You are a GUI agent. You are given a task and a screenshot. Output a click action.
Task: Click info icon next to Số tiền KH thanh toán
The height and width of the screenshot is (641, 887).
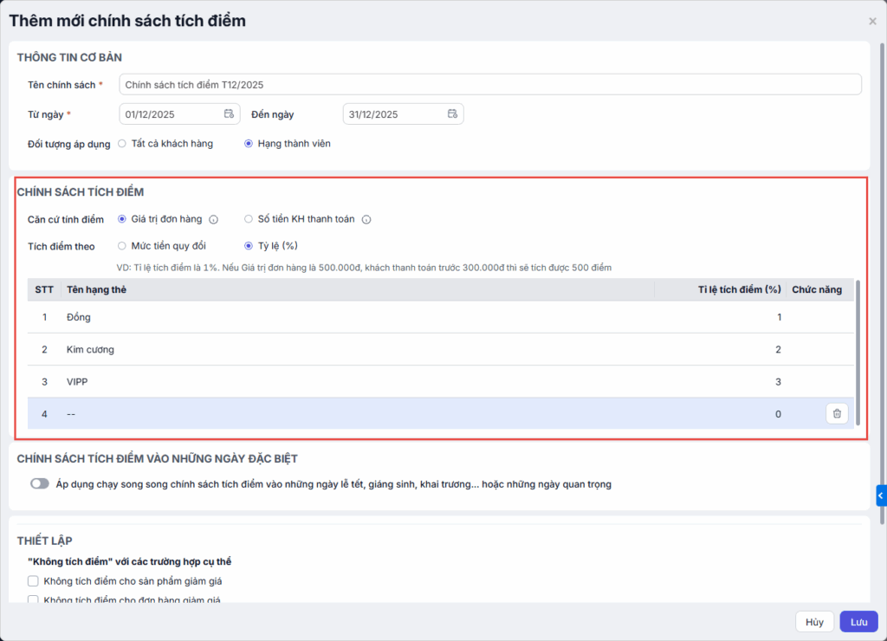pyautogui.click(x=366, y=219)
